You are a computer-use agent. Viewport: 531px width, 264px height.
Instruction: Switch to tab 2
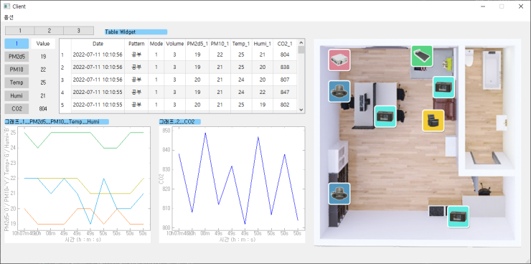pos(49,30)
